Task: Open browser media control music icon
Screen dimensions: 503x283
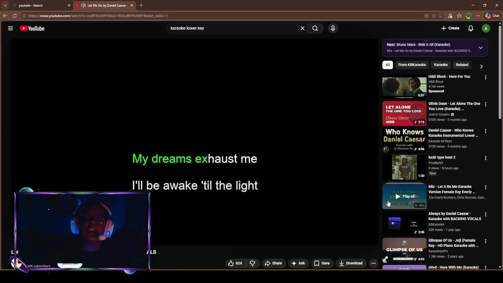Action: point(450,16)
